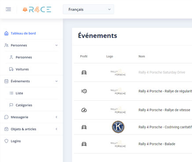Collapse the Personnes menu chevron
192x162 pixels.
[56, 45]
